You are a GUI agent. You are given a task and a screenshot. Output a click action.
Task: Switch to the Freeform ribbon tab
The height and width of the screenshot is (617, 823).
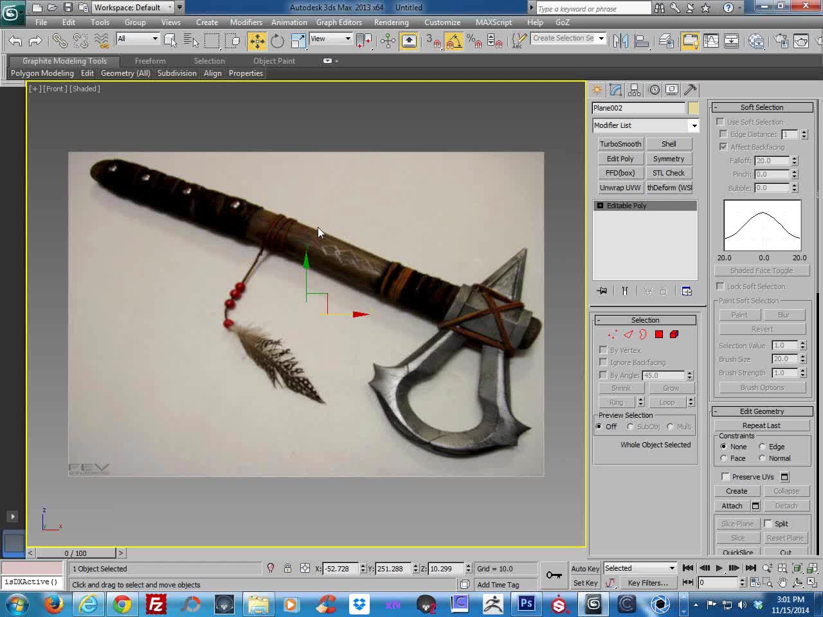150,61
